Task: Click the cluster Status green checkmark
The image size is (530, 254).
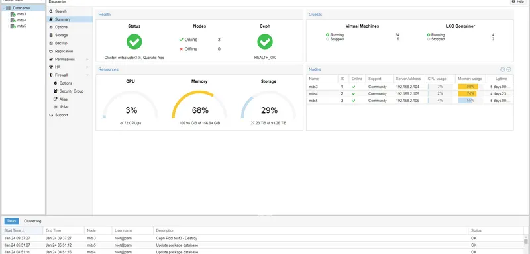Action: tap(134, 42)
